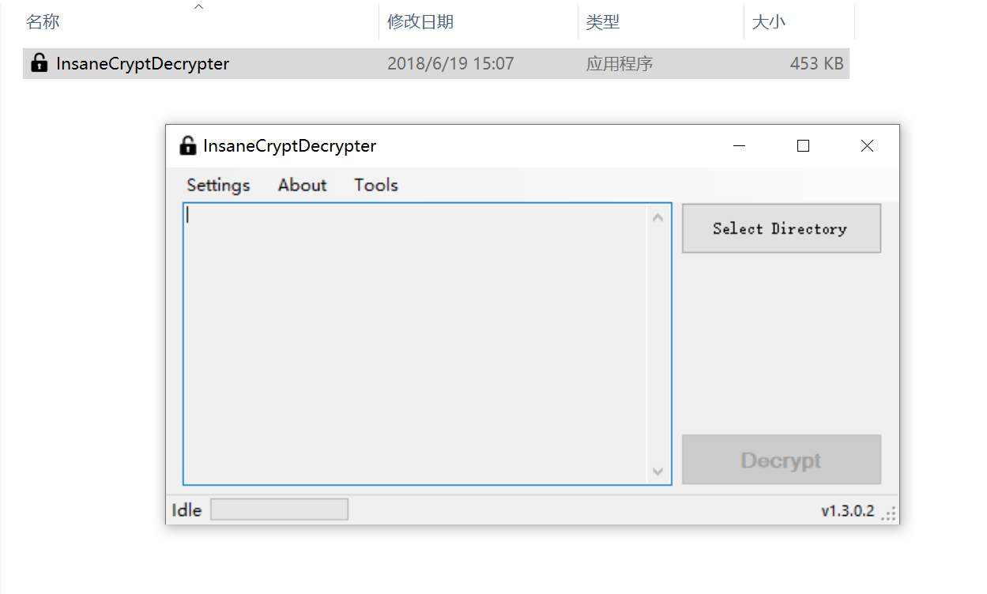
Task: Open the About menu
Action: coord(302,185)
